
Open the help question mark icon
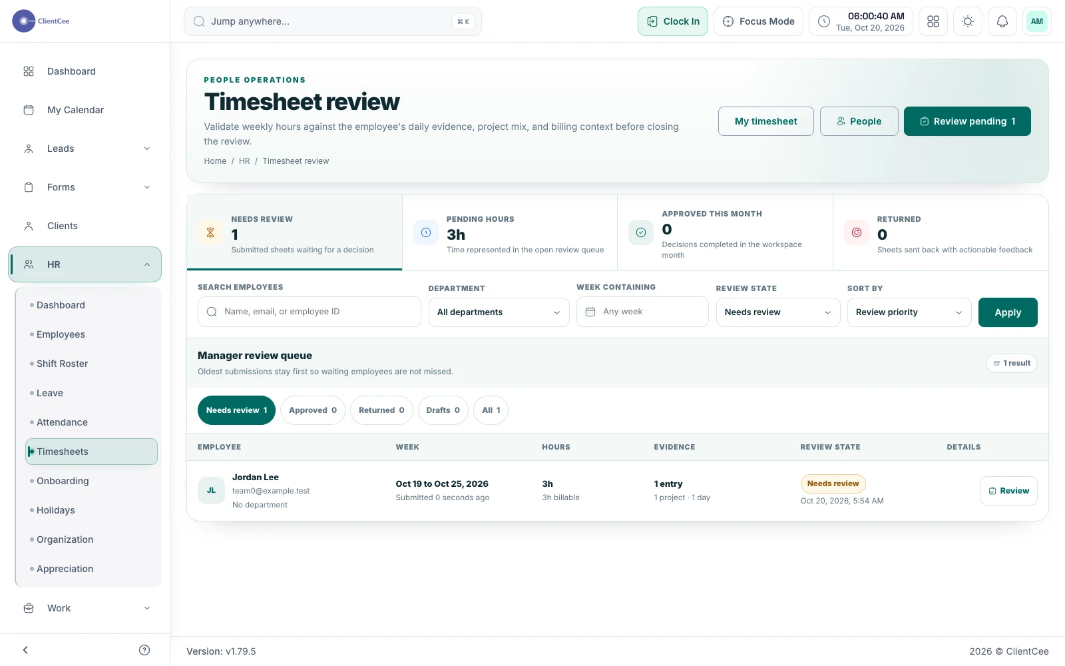pyautogui.click(x=144, y=650)
